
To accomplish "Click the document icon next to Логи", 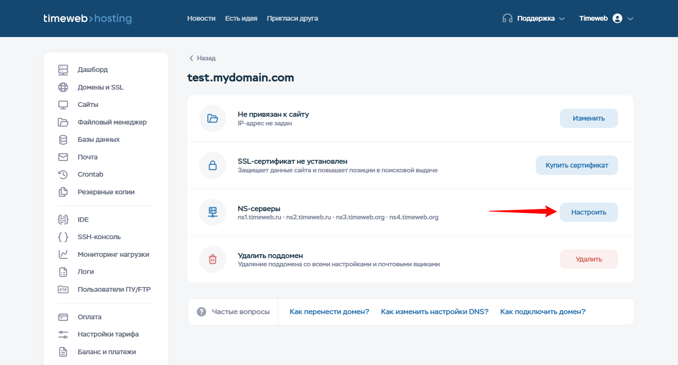I will coord(63,272).
